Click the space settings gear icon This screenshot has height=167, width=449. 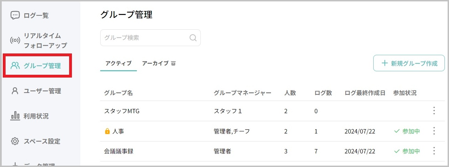(x=15, y=141)
